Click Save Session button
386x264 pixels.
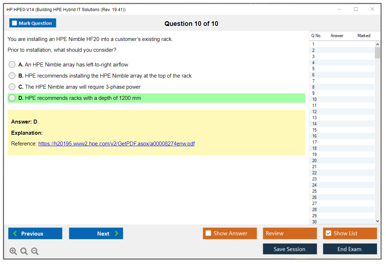tap(290, 249)
